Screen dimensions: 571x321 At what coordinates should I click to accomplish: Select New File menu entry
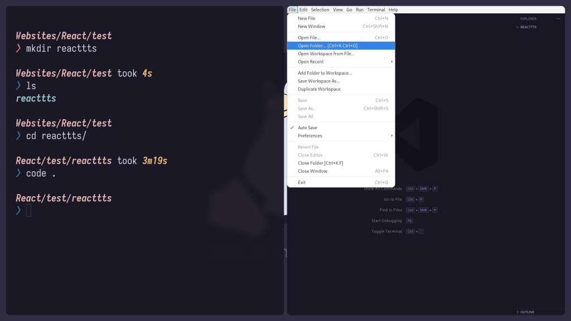(306, 18)
